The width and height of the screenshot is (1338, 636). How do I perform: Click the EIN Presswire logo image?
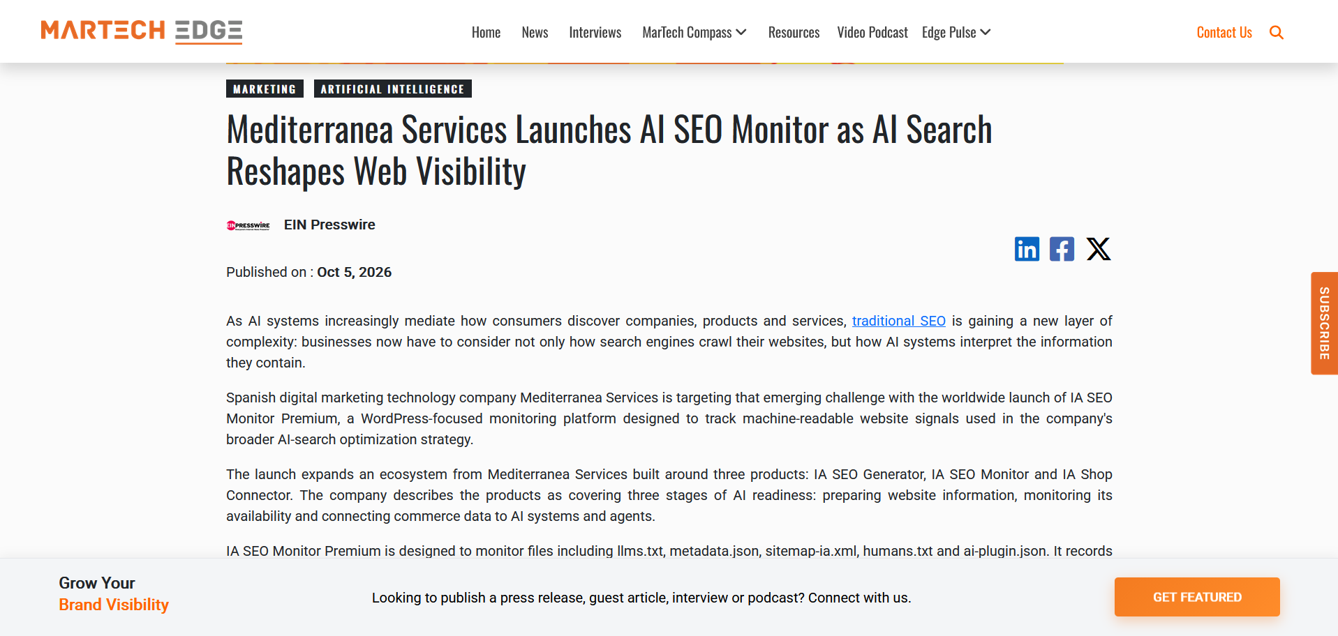coord(248,225)
